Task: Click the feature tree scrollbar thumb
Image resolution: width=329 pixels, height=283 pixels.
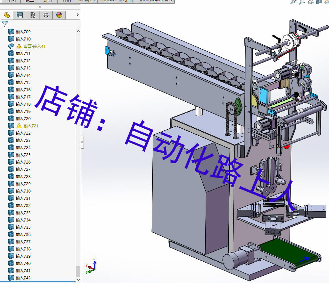Action: [x=78, y=272]
